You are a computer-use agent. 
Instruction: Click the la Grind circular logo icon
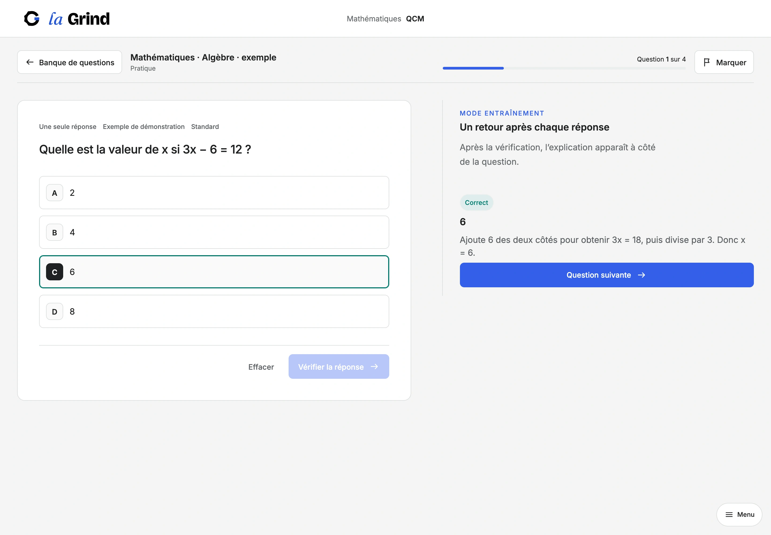32,18
